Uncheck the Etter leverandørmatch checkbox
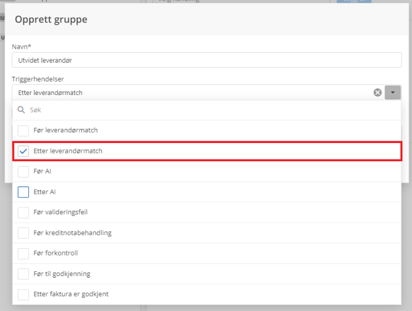This screenshot has height=311, width=412. click(x=23, y=152)
